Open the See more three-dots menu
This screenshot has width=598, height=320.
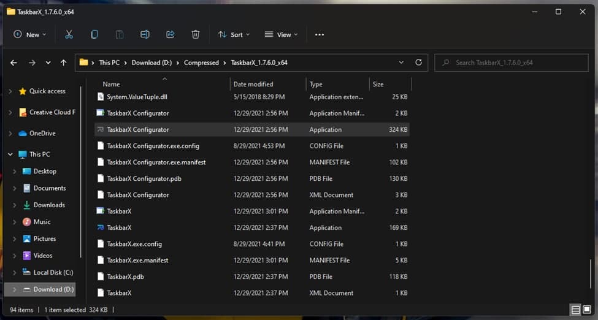coord(320,35)
